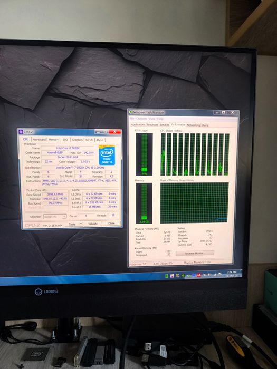Click the Memory usage gauge in Task Manager

144,203
